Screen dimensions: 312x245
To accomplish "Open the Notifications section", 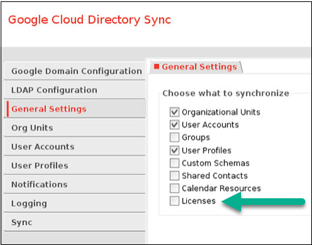I will pos(75,184).
